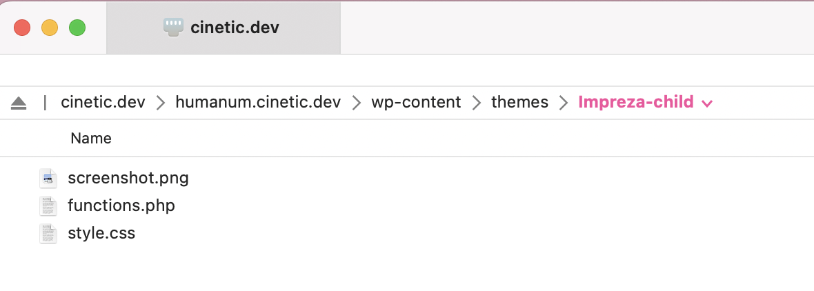Image resolution: width=814 pixels, height=291 pixels.
Task: Open the dropdown chevron next to Impreza-child
Action: click(706, 103)
